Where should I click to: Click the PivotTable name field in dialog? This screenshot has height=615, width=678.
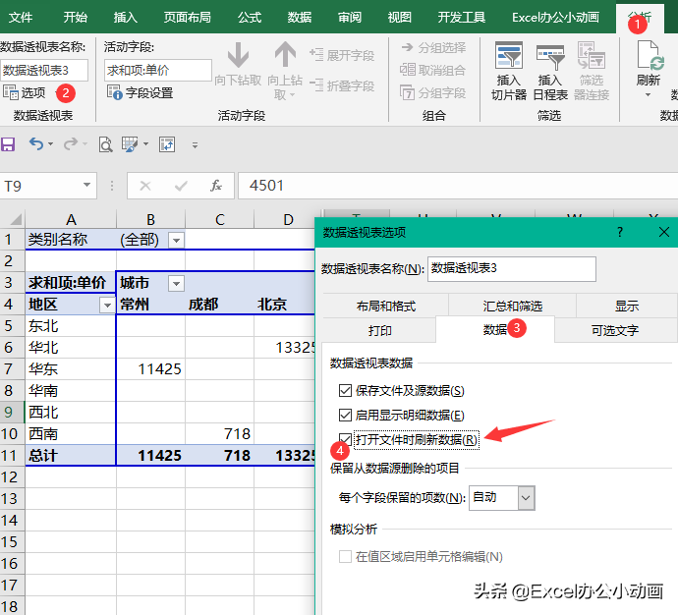[512, 269]
